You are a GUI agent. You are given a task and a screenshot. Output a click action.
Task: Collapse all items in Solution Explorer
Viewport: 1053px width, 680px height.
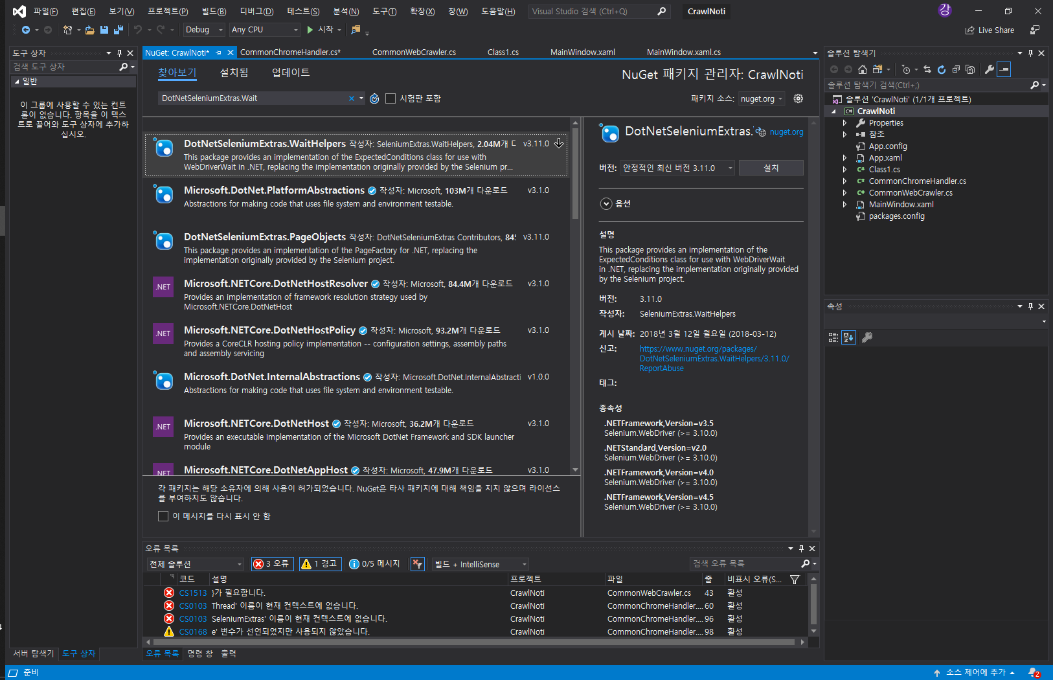pyautogui.click(x=956, y=69)
